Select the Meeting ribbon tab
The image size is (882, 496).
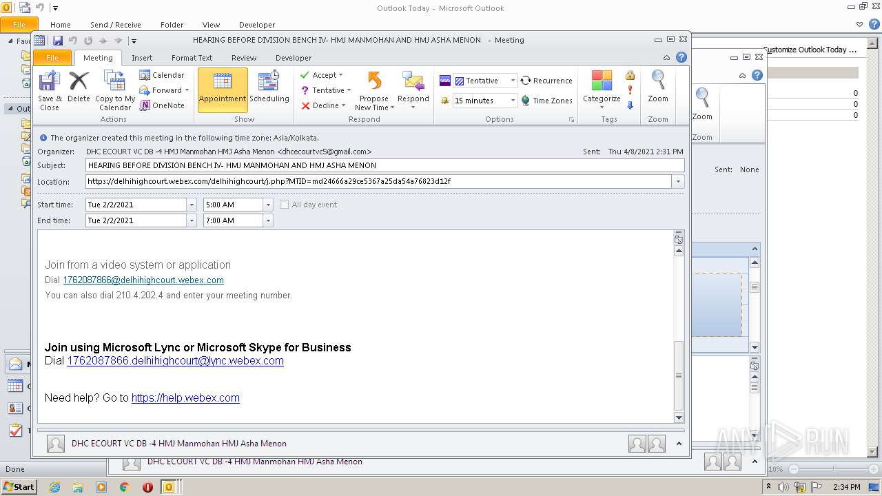click(98, 58)
